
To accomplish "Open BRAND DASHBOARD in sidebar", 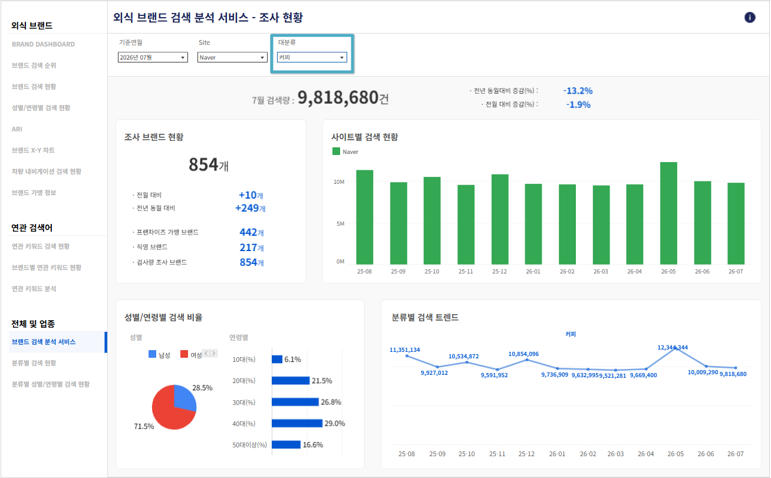I will [43, 44].
